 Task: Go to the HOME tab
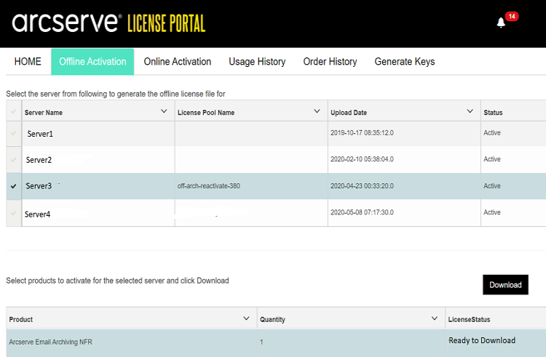pos(28,62)
